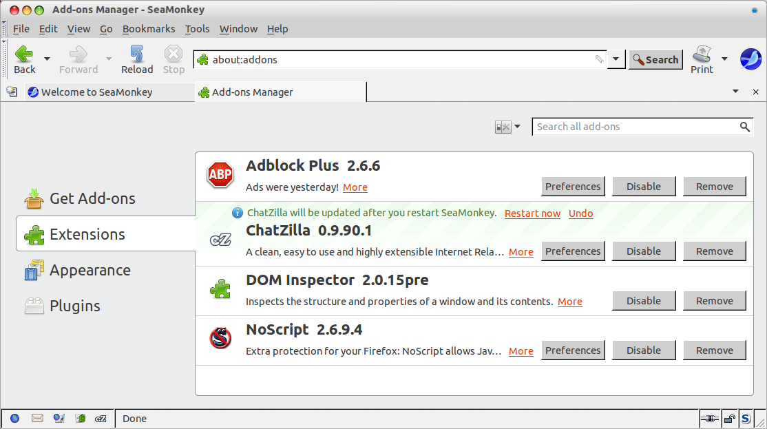Undo the ChatZilla update
Screen dimensions: 767x429
(580, 213)
